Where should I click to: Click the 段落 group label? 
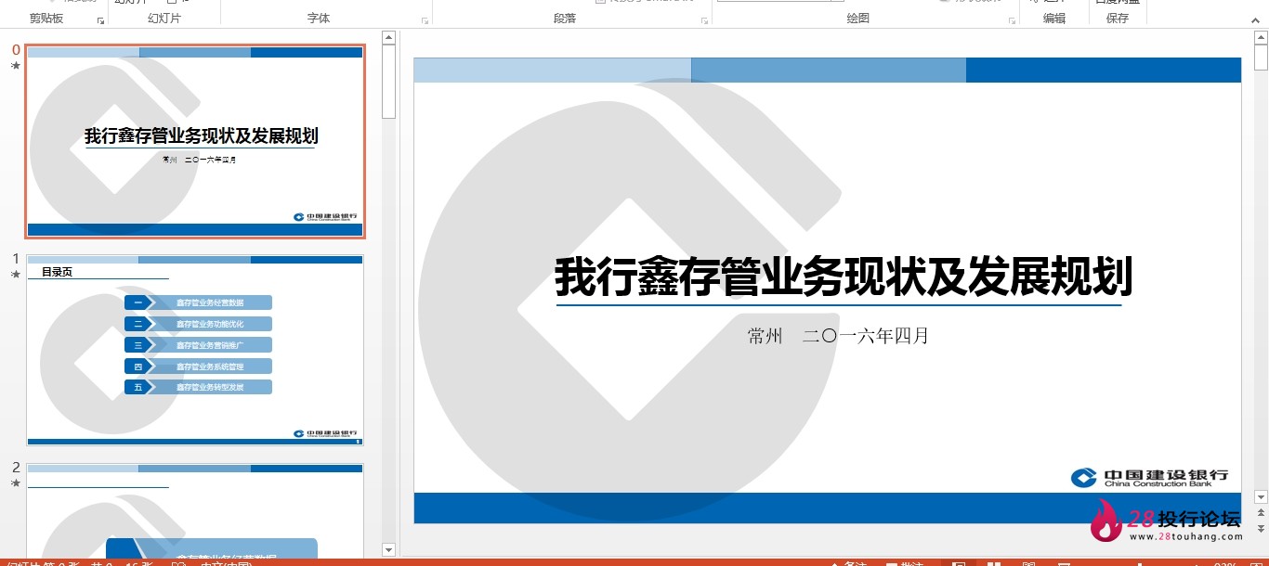tap(565, 19)
